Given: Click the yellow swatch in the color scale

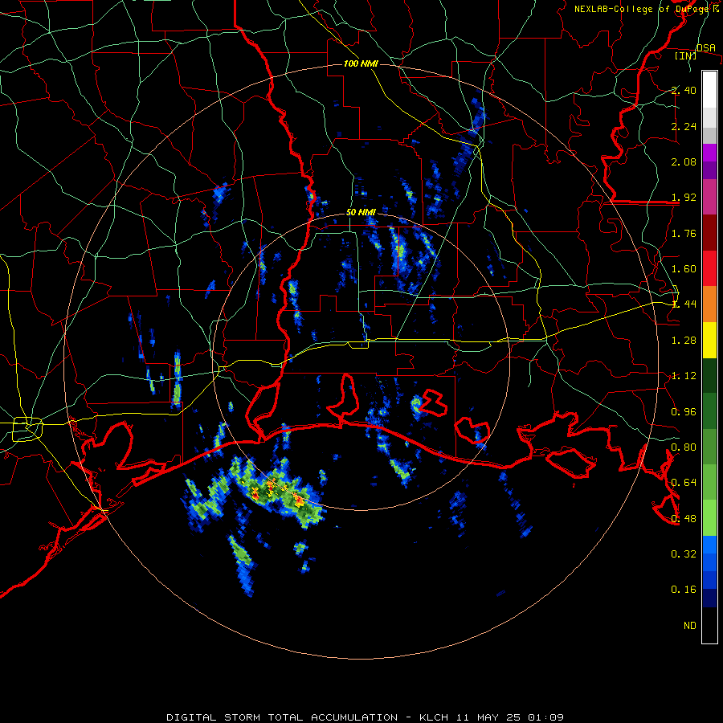Looking at the screenshot, I should [x=709, y=340].
